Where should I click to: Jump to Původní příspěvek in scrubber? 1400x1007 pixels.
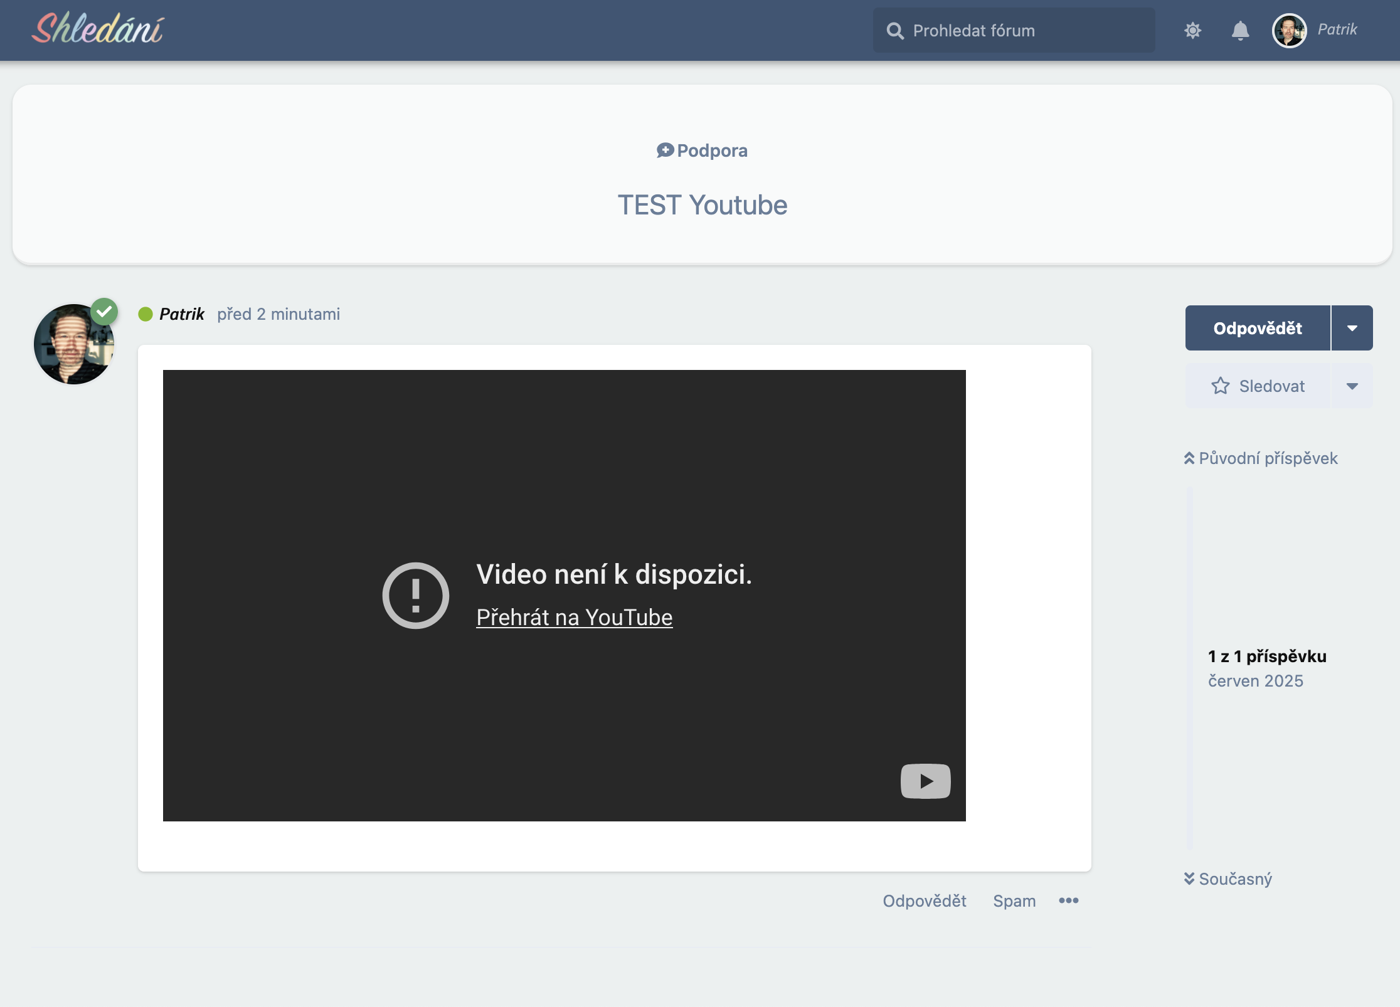point(1261,458)
